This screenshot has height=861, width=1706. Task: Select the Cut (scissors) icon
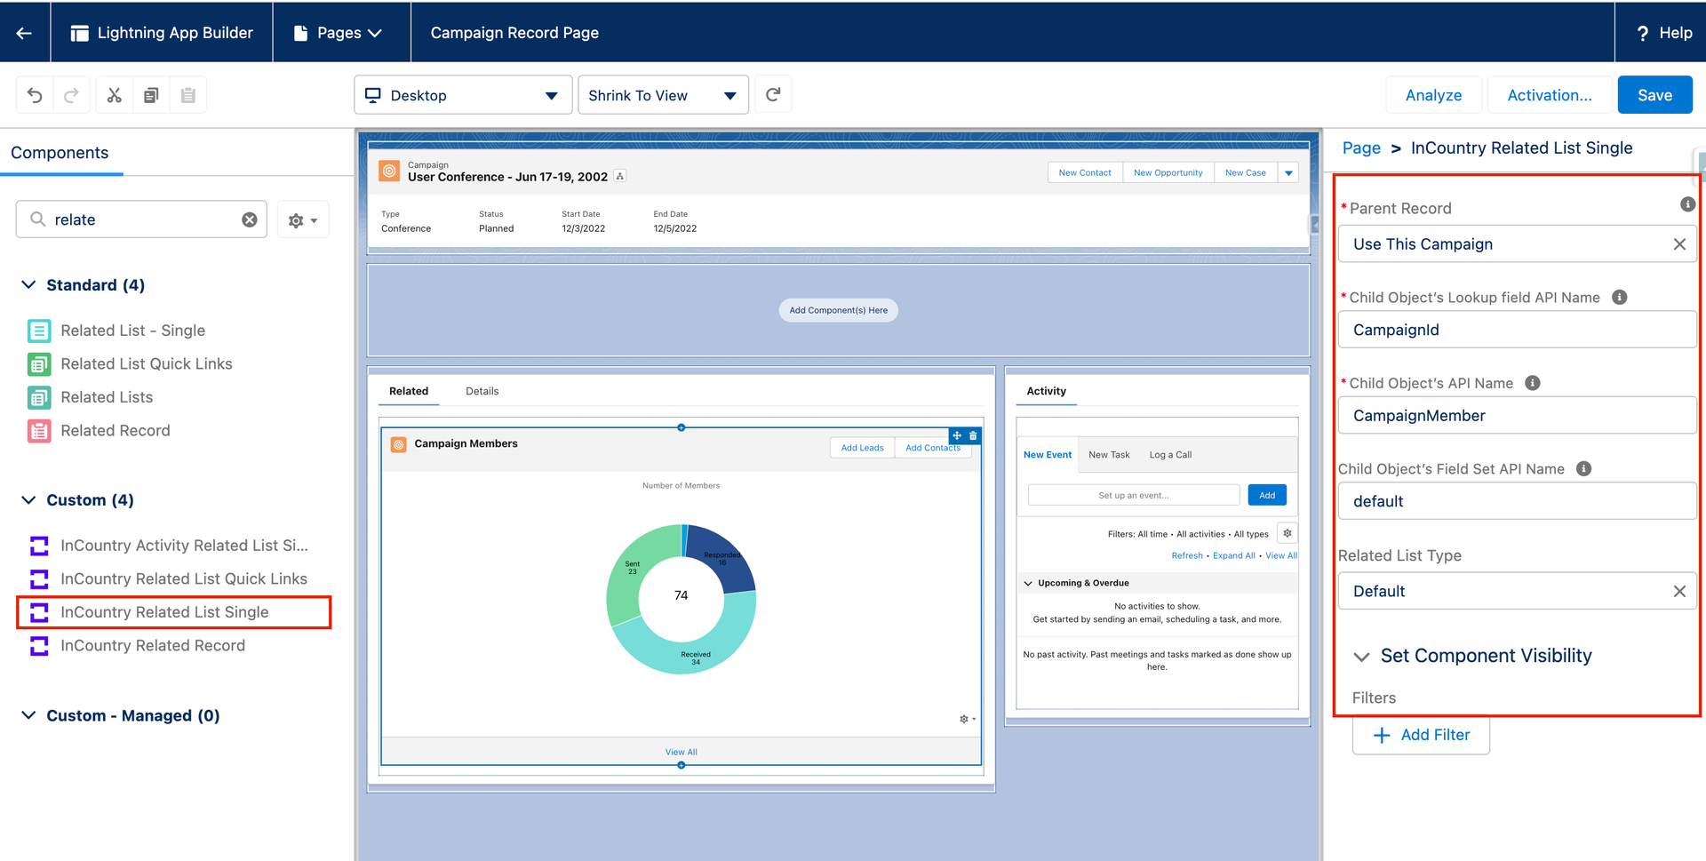pos(114,94)
